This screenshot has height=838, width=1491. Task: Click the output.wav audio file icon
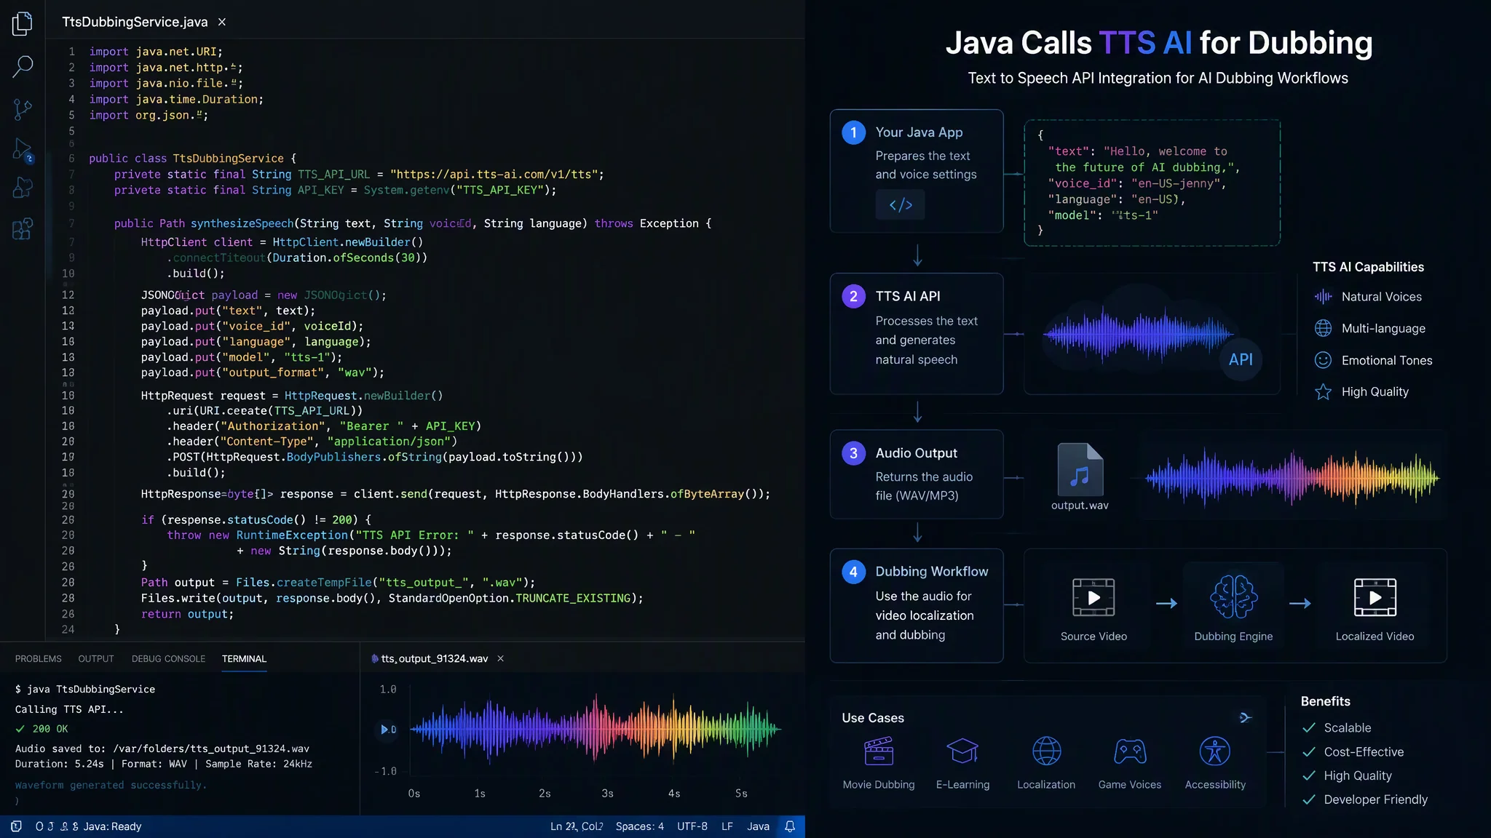[x=1080, y=470]
